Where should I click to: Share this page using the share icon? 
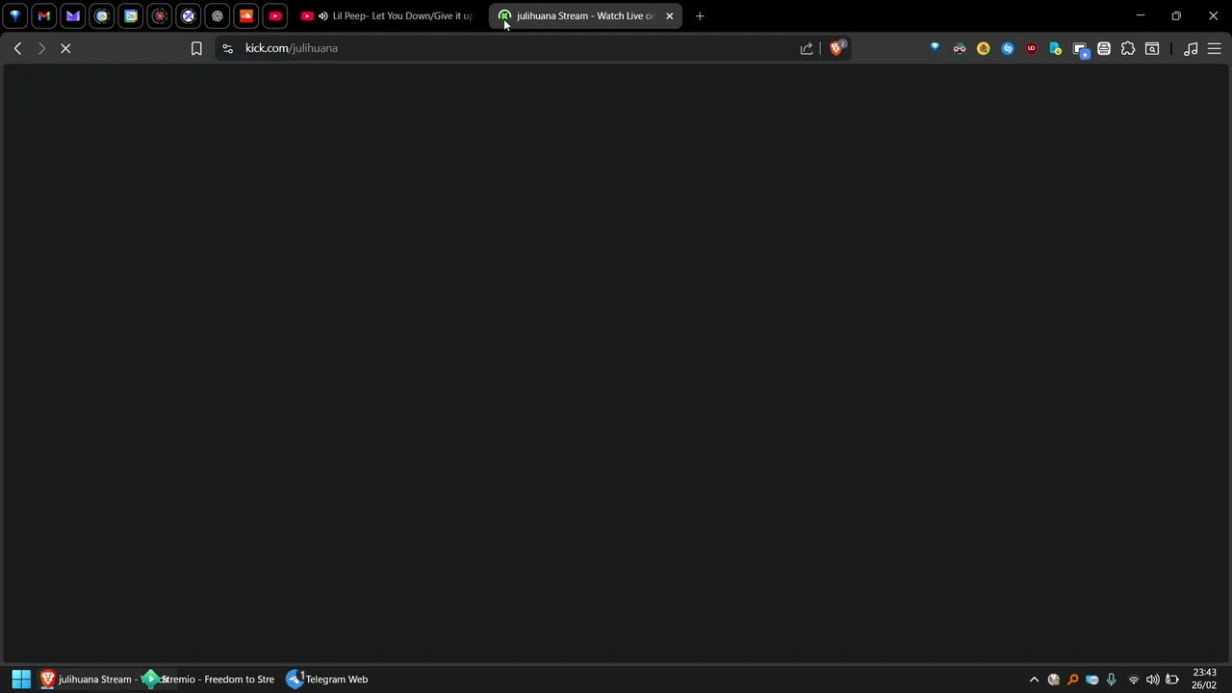tap(807, 48)
